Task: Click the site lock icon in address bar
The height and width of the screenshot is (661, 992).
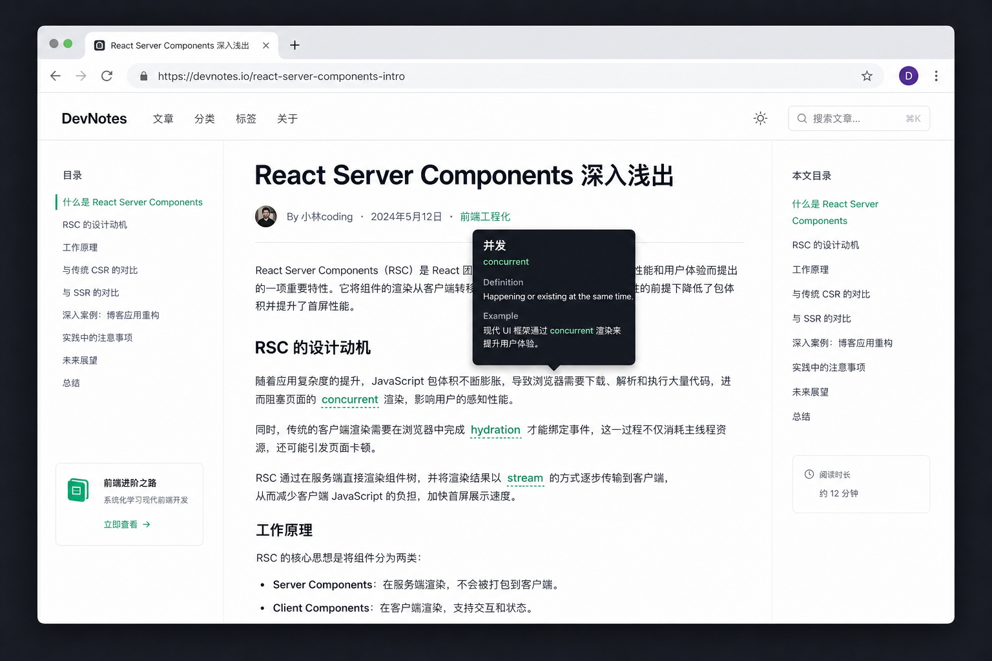Action: pyautogui.click(x=143, y=76)
